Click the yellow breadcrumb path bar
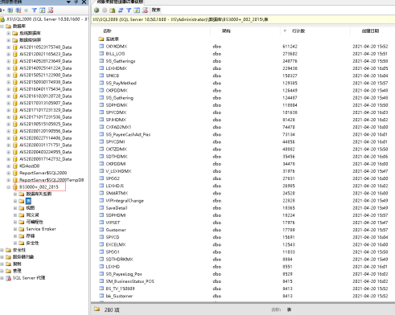This screenshot has width=395, height=315. tap(243, 19)
